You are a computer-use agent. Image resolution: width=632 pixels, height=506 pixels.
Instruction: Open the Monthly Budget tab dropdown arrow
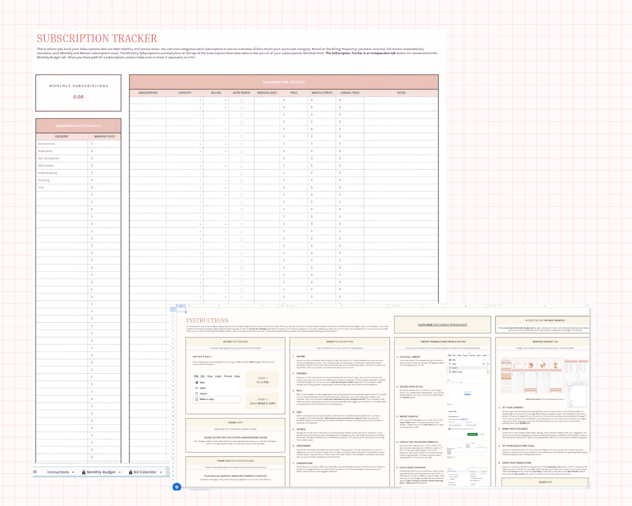pos(120,472)
